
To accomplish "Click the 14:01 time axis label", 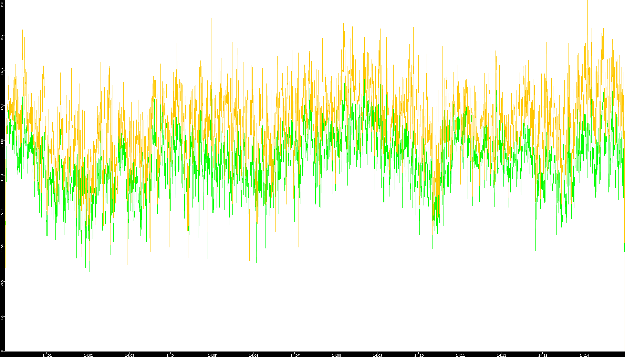I will pos(47,355).
